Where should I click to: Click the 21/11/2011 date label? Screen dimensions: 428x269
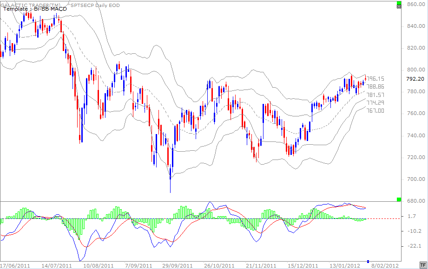[x=261, y=265]
